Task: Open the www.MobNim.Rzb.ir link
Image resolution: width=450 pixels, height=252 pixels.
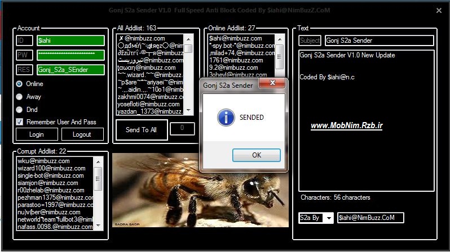Action: click(x=347, y=125)
